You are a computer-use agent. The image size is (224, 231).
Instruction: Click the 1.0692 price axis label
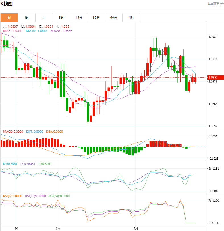point(213,126)
